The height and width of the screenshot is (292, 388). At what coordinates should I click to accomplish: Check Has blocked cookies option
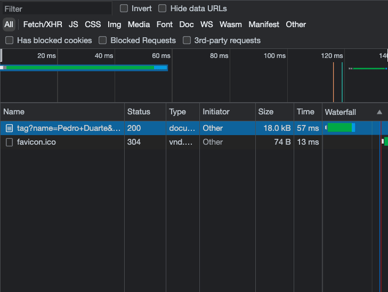(x=10, y=40)
